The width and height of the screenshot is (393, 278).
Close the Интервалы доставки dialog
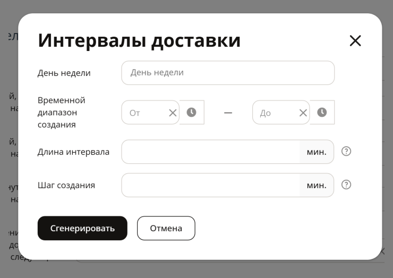coord(355,40)
